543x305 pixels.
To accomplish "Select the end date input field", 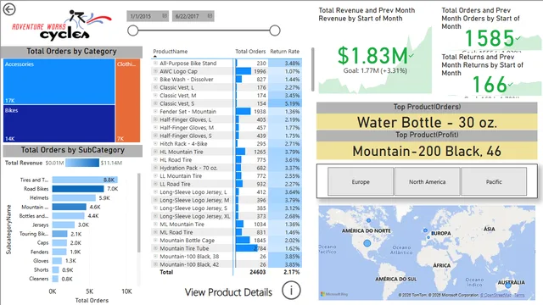I will pos(193,16).
